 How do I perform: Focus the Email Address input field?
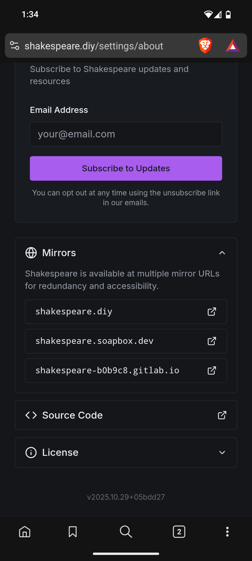[126, 134]
